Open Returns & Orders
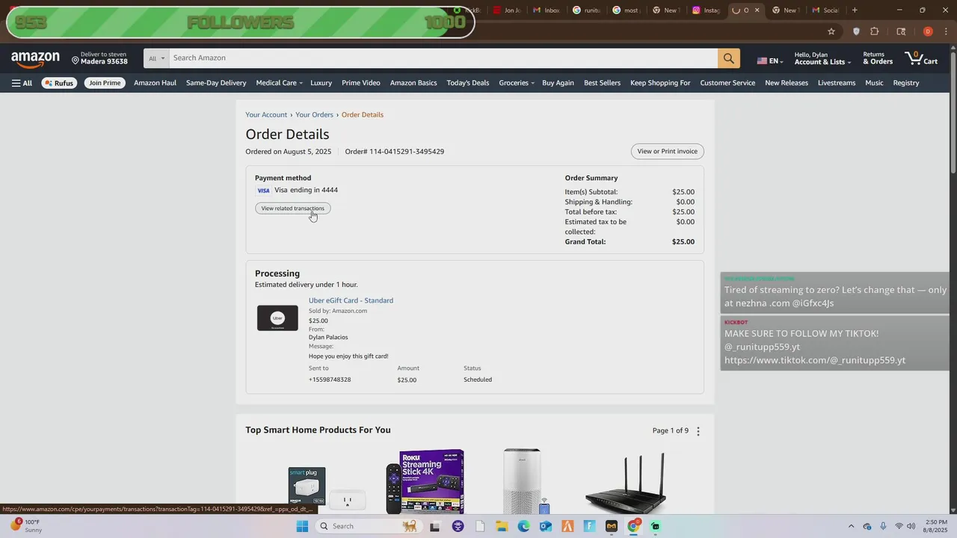Image resolution: width=957 pixels, height=538 pixels. [878, 58]
